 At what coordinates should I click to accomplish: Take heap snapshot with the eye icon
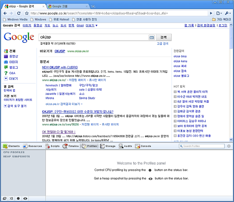click(25, 198)
